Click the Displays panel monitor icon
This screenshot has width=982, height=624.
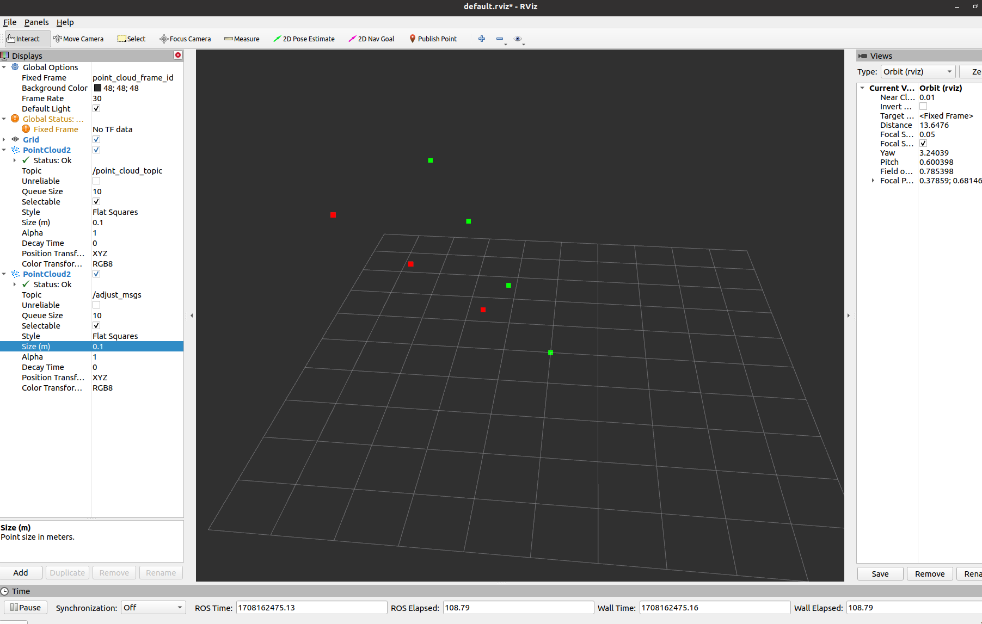pyautogui.click(x=5, y=55)
